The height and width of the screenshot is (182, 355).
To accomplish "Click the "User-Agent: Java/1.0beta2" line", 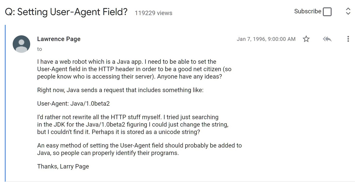I will click(73, 104).
